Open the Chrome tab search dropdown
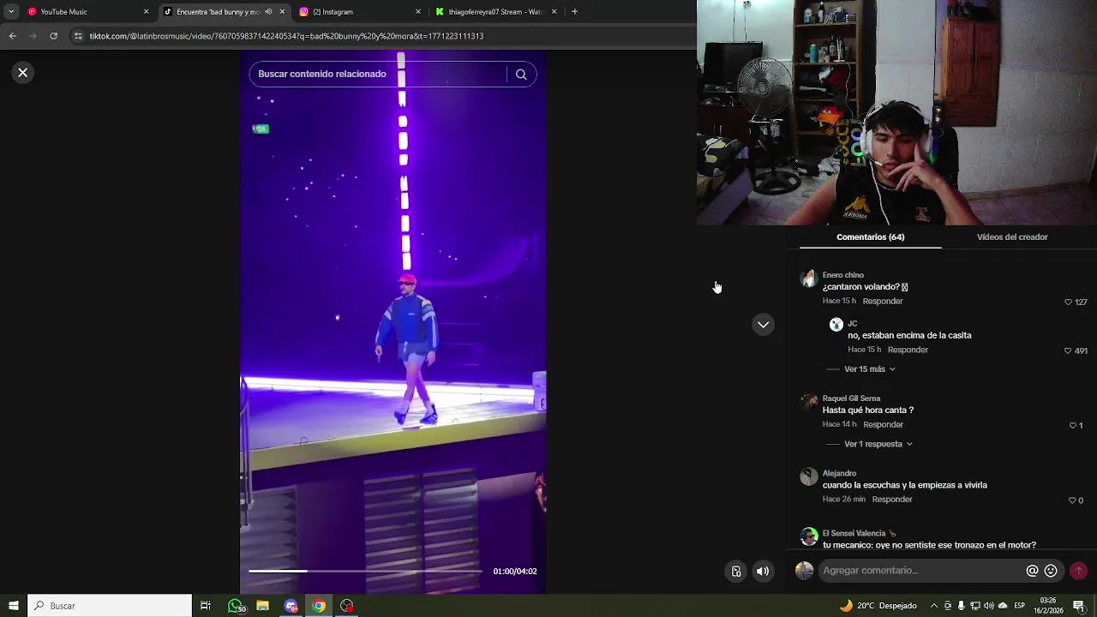Screen dimensions: 1097x617 coord(11,12)
